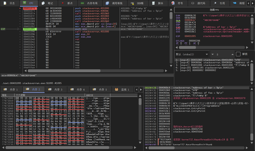Select the call stackoverrun.401000 line at 00401096

[x=92, y=32]
